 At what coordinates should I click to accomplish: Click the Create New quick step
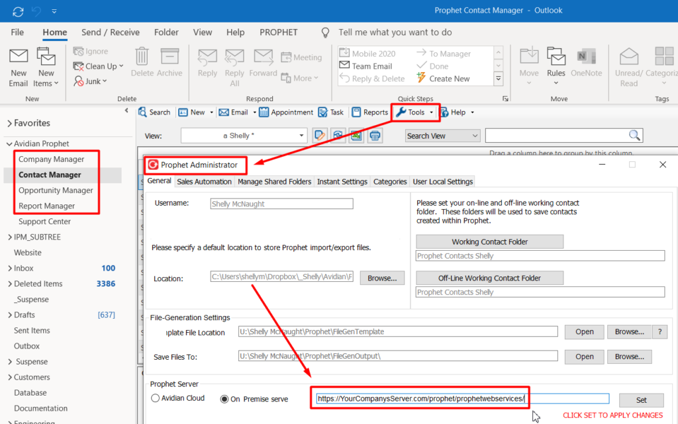click(x=443, y=79)
